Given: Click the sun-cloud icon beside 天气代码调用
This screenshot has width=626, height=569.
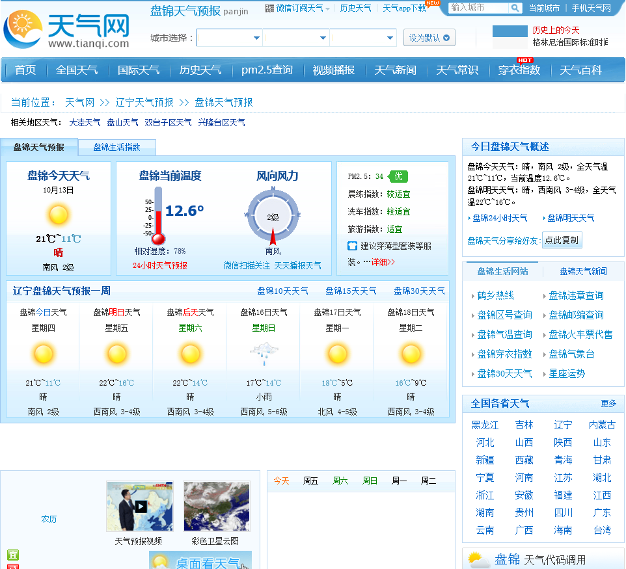Looking at the screenshot, I should pyautogui.click(x=479, y=560).
